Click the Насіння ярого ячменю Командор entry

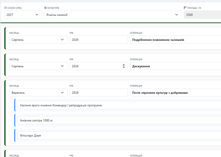tap(119, 105)
